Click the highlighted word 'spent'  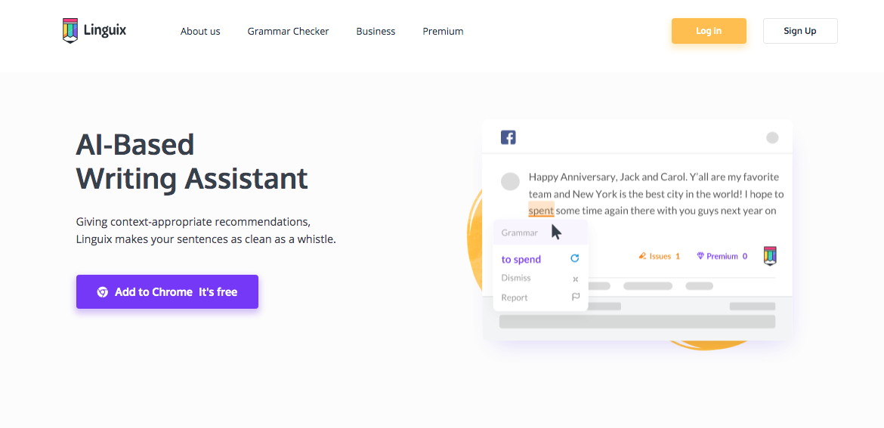541,211
